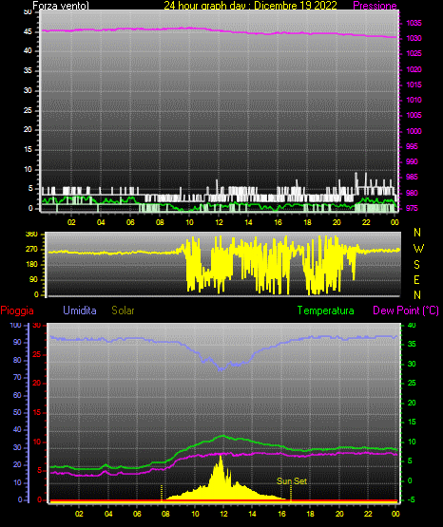
Task: Click the S compass direction label
Action: (x=416, y=265)
